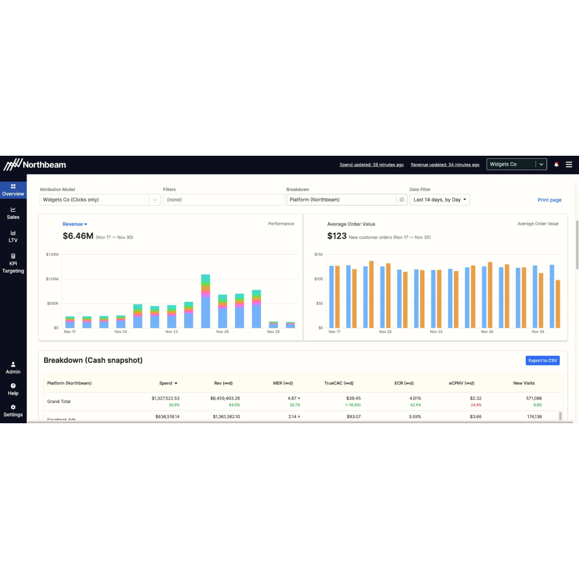Open the LTV chart page

[x=13, y=236]
